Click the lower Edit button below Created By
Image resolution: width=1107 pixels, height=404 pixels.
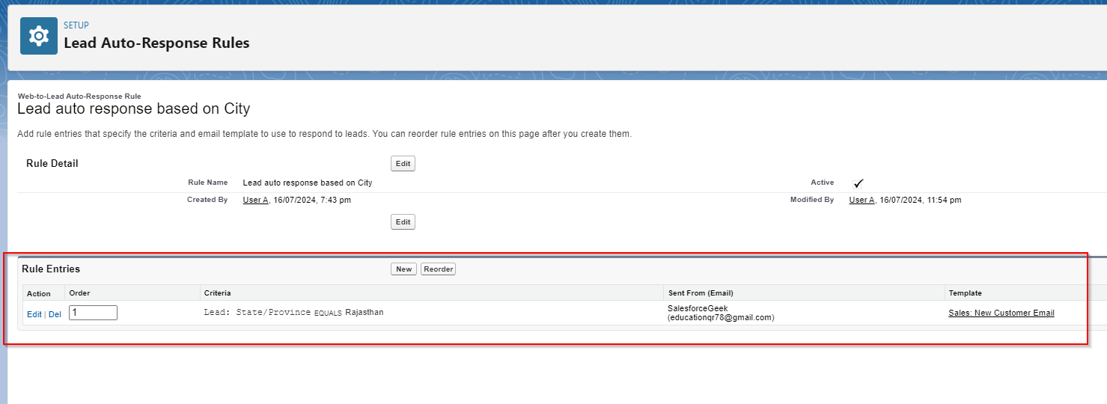tap(403, 222)
